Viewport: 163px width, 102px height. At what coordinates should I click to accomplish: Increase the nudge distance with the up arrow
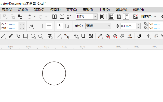(138, 25)
